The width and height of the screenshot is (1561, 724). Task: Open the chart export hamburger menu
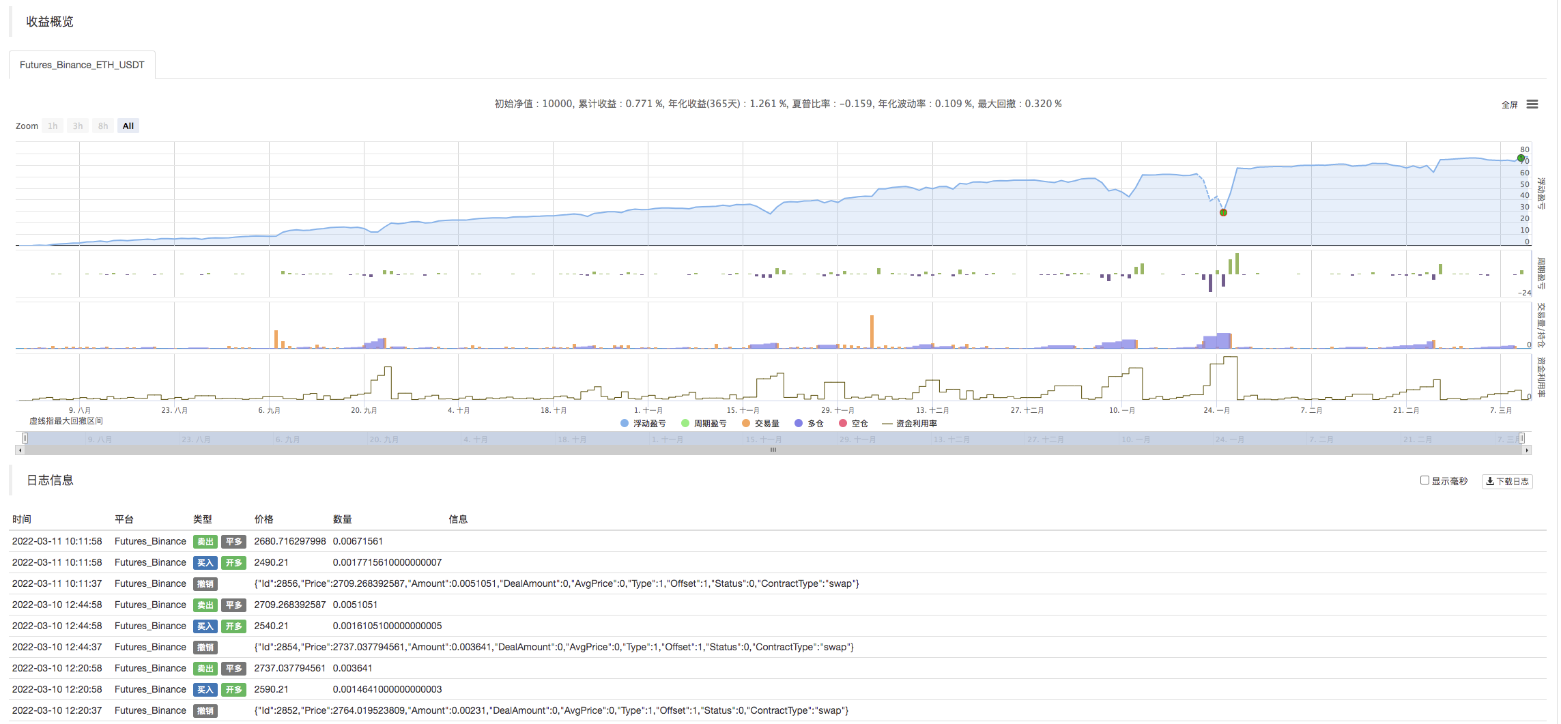pos(1532,104)
